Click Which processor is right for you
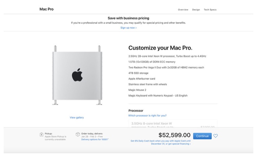This screenshot has height=159, width=257. 147,116
